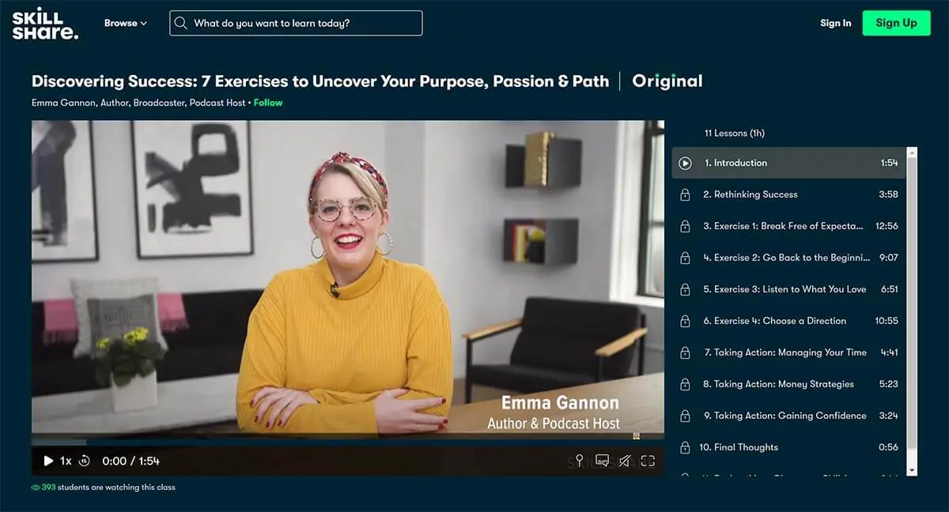Open lesson '4. Exercise 2: Go Back to the Beginni...'
The width and height of the screenshot is (949, 512).
pos(789,258)
